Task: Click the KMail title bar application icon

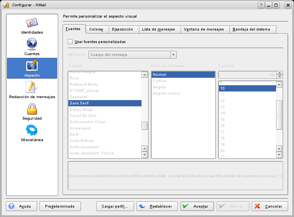Action: click(5, 5)
